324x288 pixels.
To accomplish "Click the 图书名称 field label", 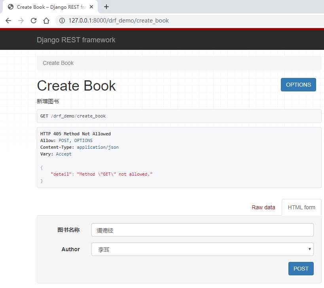I will pos(68,230).
